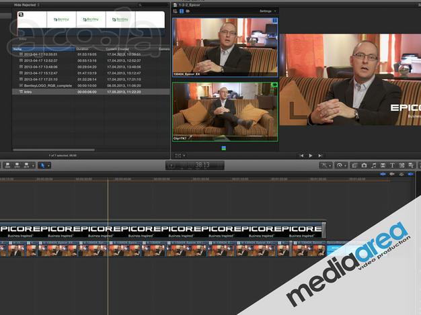The height and width of the screenshot is (315, 421).
Task: Toggle solo for selected clips
Action: coord(401,174)
